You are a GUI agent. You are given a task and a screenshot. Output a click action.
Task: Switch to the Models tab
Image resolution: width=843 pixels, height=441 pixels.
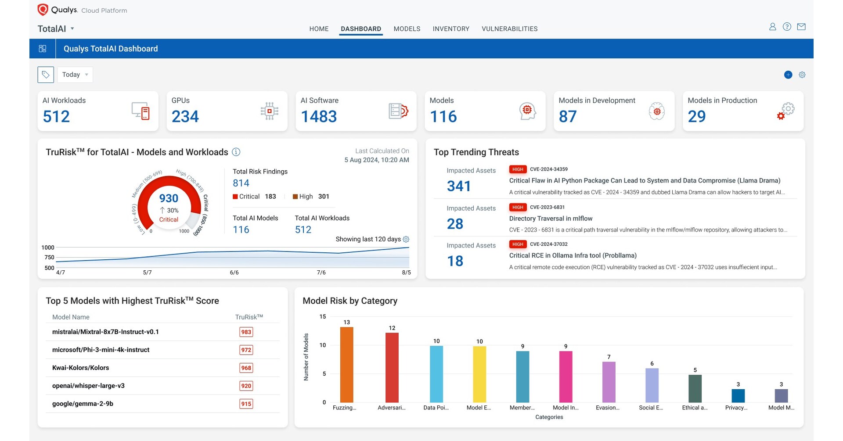click(407, 29)
